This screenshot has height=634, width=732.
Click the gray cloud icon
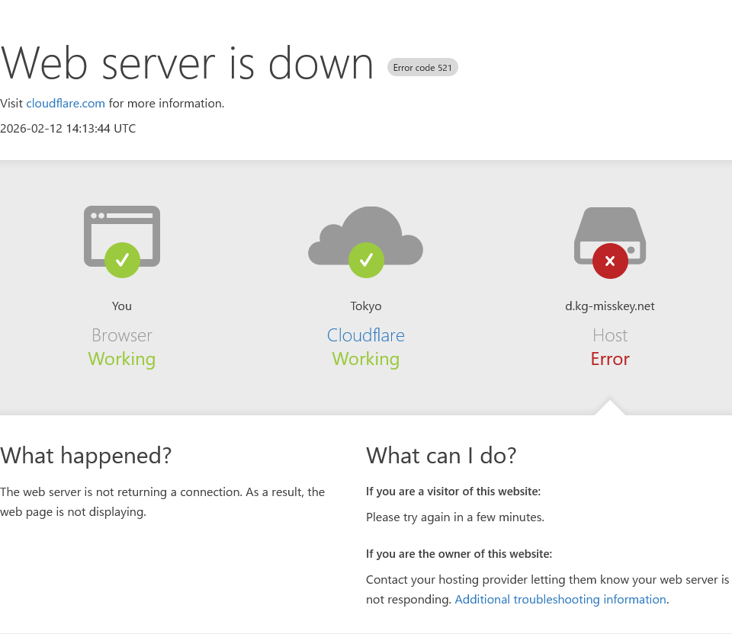(x=366, y=231)
